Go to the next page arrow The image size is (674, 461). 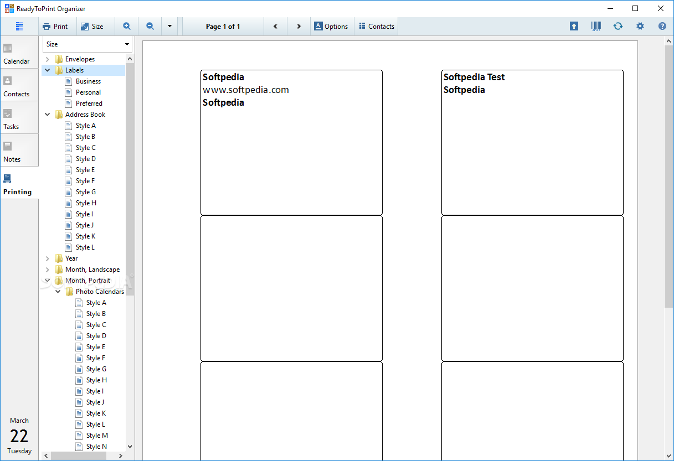click(x=299, y=26)
